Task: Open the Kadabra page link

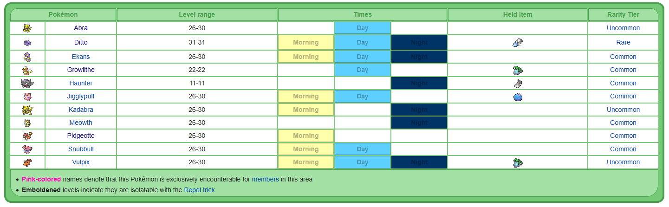Action: pos(81,110)
